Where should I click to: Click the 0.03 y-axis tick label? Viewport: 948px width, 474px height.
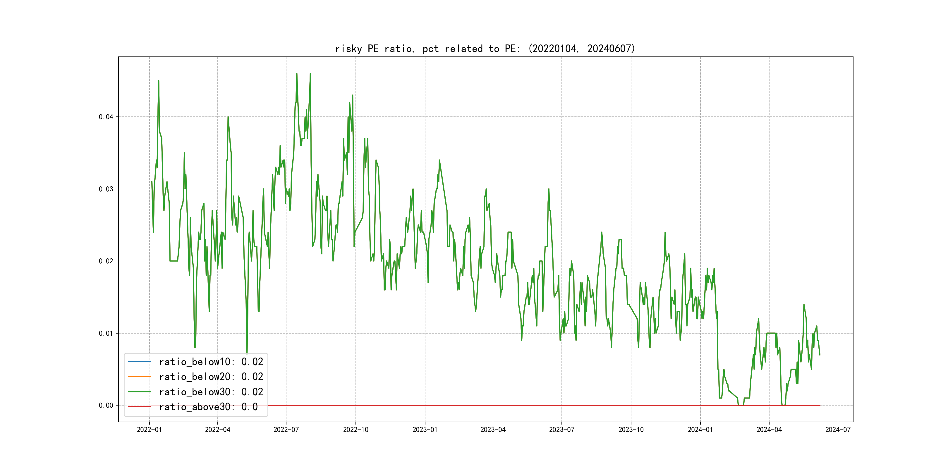coord(106,189)
